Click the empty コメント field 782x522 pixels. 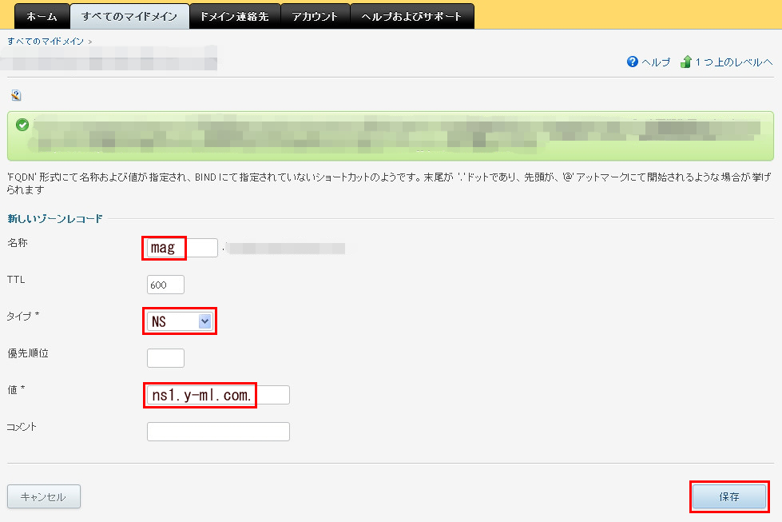tap(218, 432)
